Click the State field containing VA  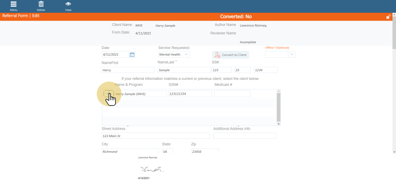click(167, 151)
